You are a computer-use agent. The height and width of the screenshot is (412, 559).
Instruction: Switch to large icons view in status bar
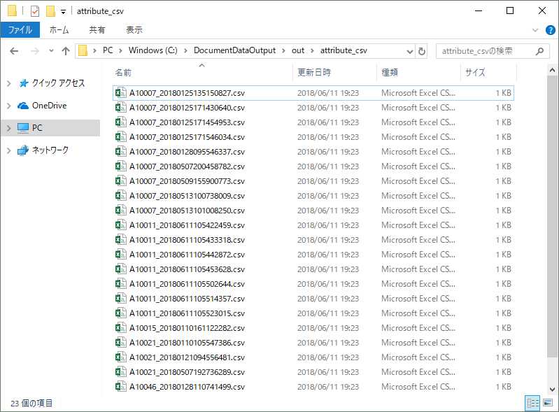click(x=548, y=403)
